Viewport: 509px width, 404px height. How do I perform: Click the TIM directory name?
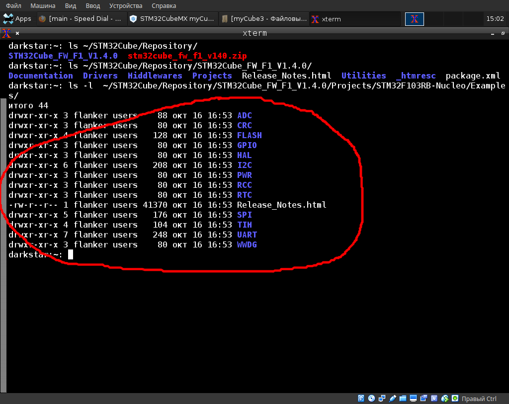pos(245,225)
